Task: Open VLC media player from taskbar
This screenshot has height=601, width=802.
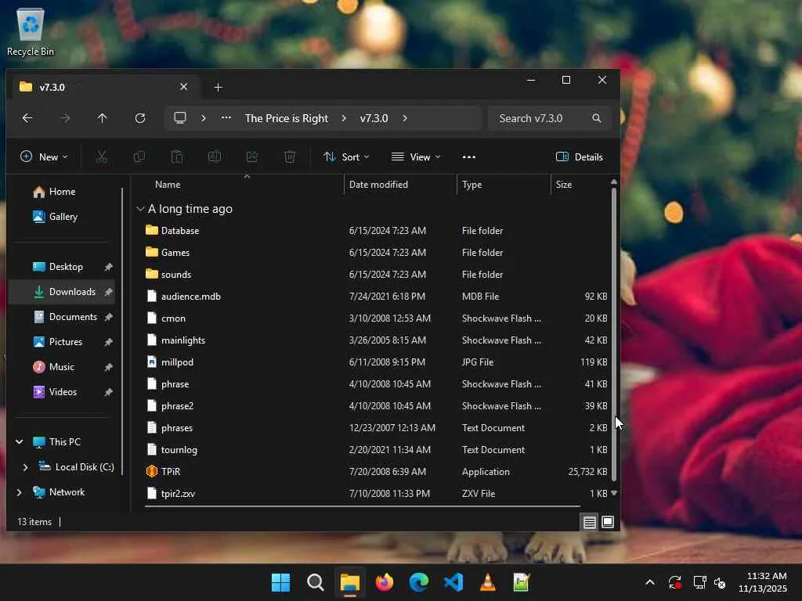Action: point(487,582)
